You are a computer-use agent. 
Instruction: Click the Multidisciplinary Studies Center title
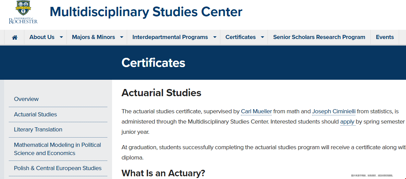(x=146, y=12)
